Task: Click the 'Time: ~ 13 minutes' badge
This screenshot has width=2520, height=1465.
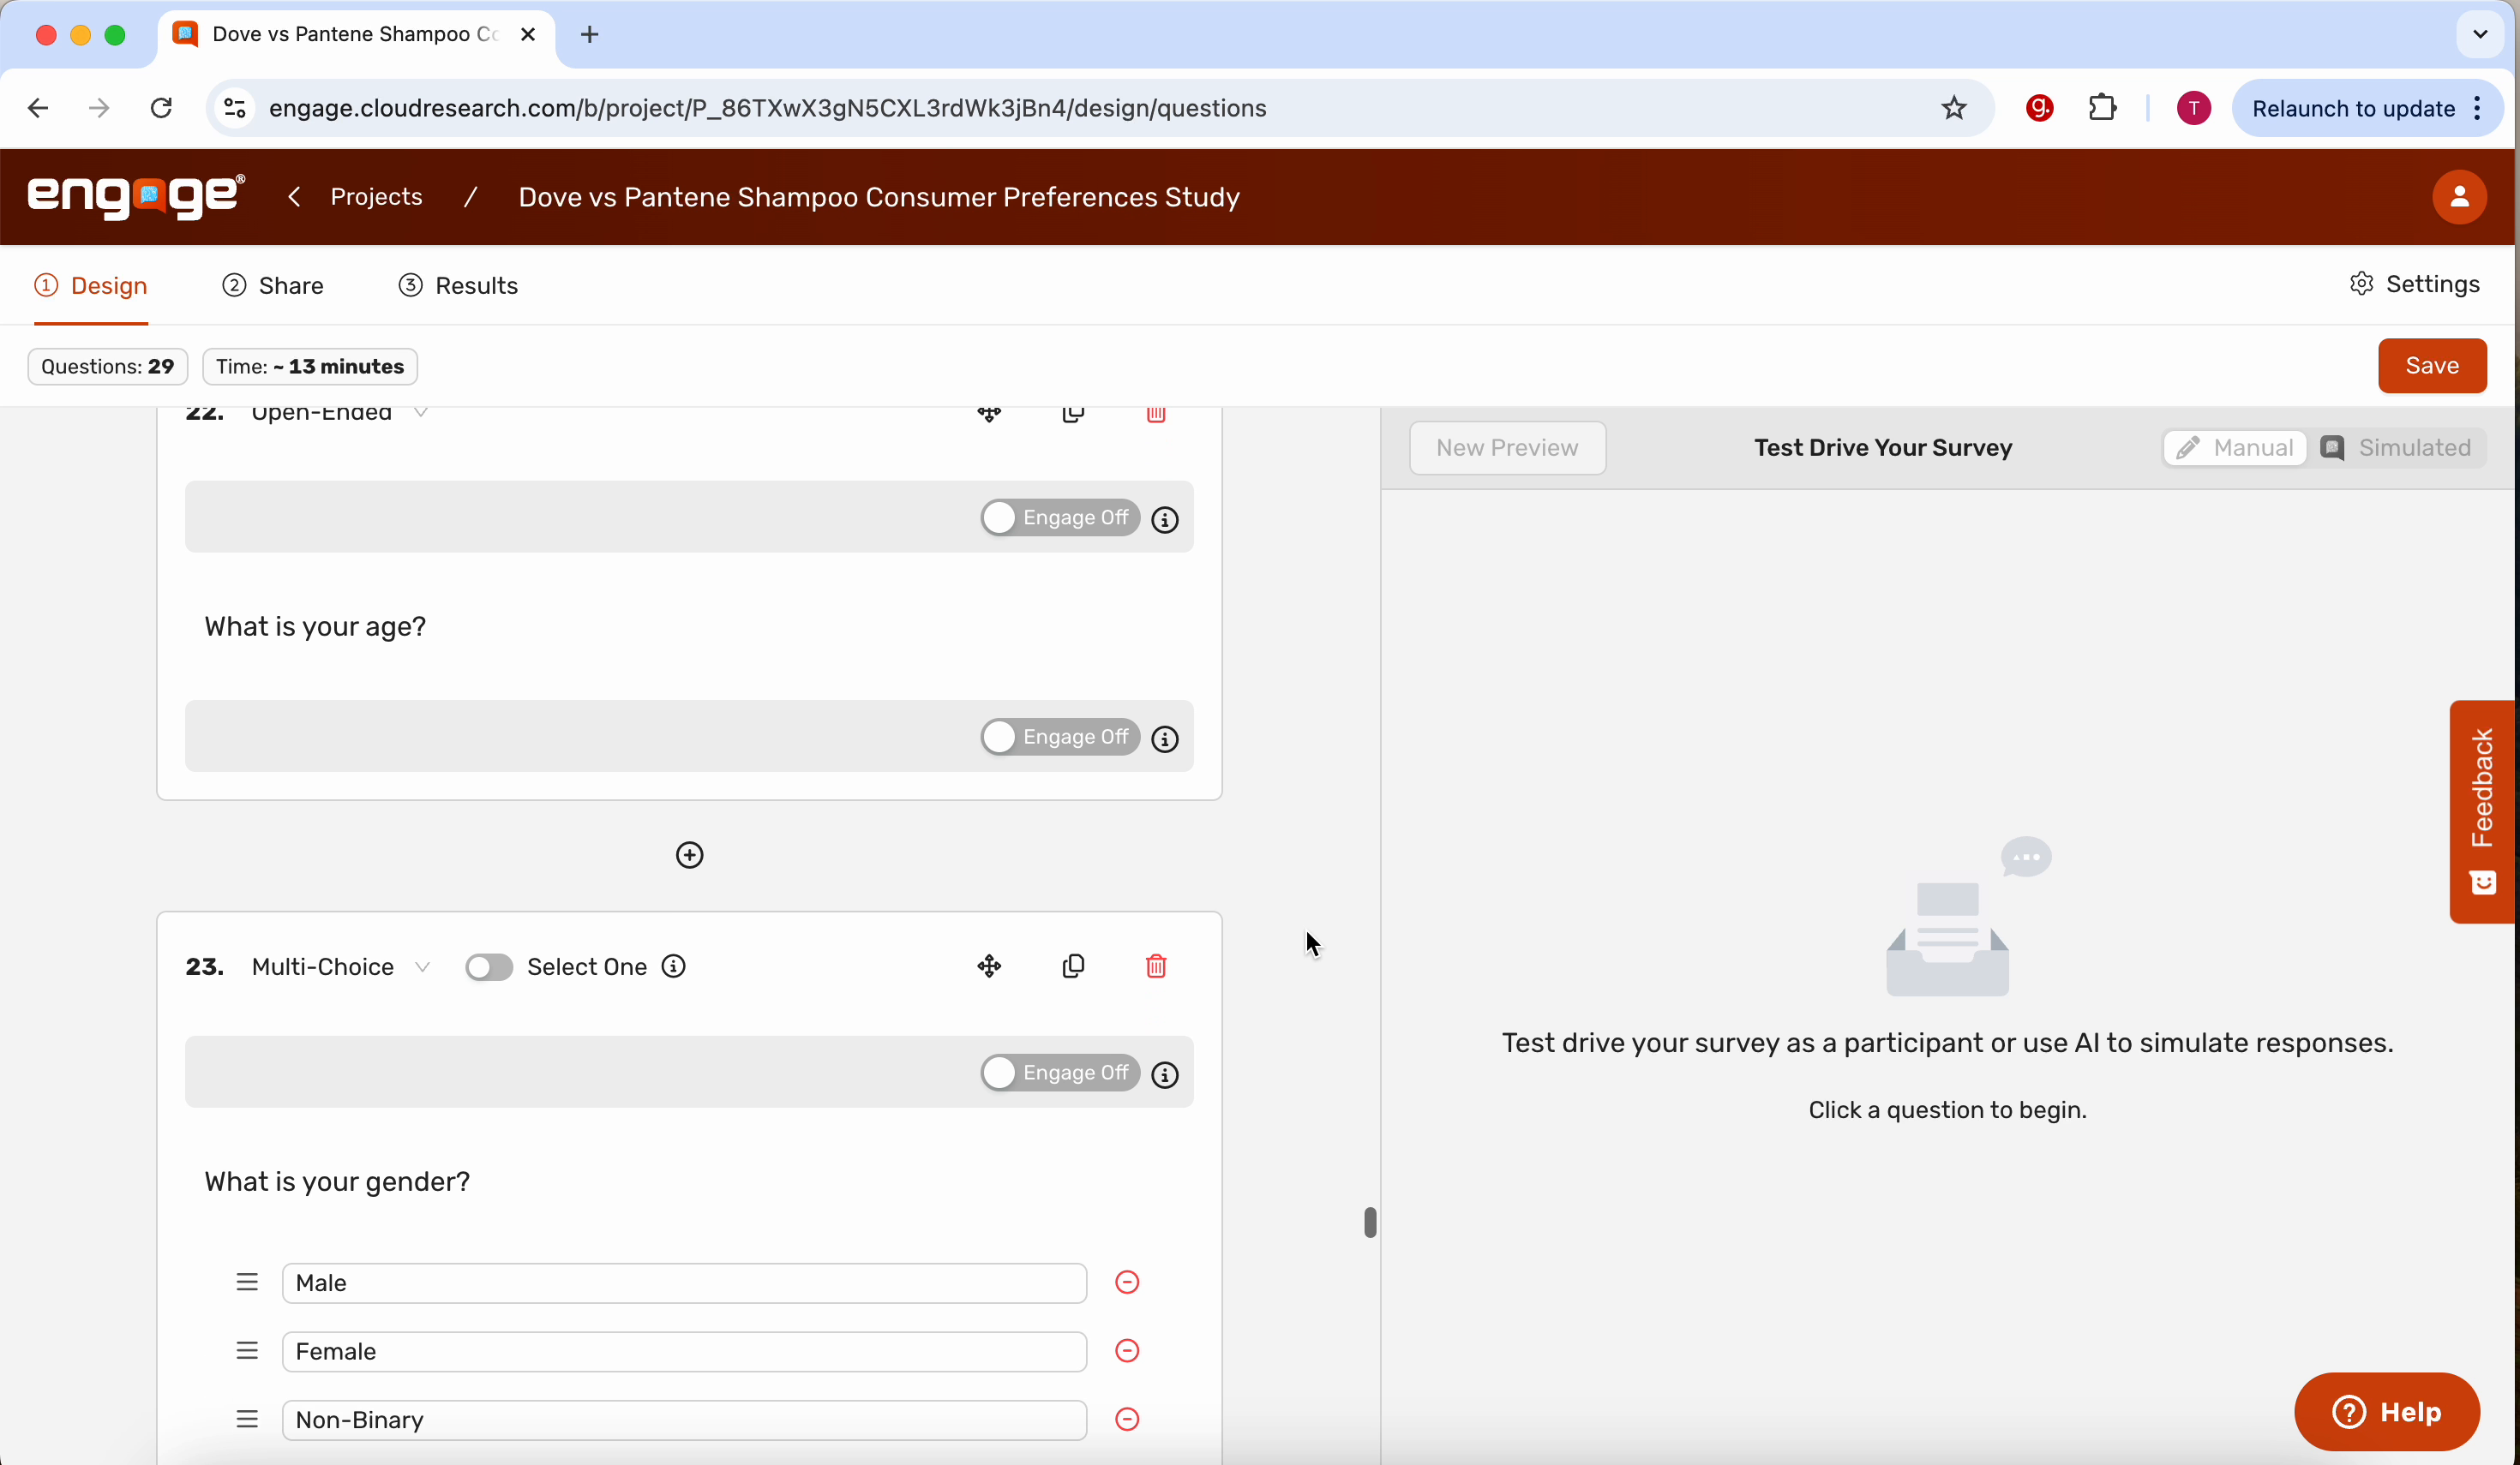Action: 310,366
